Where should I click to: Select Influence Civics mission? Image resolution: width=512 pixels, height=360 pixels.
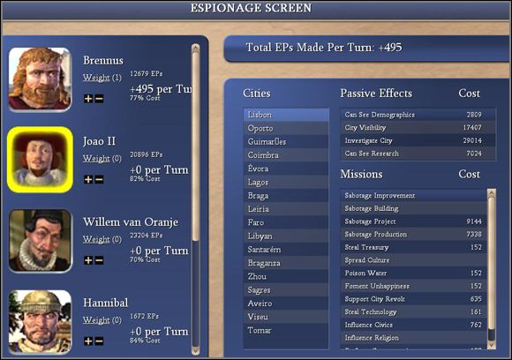click(x=414, y=325)
